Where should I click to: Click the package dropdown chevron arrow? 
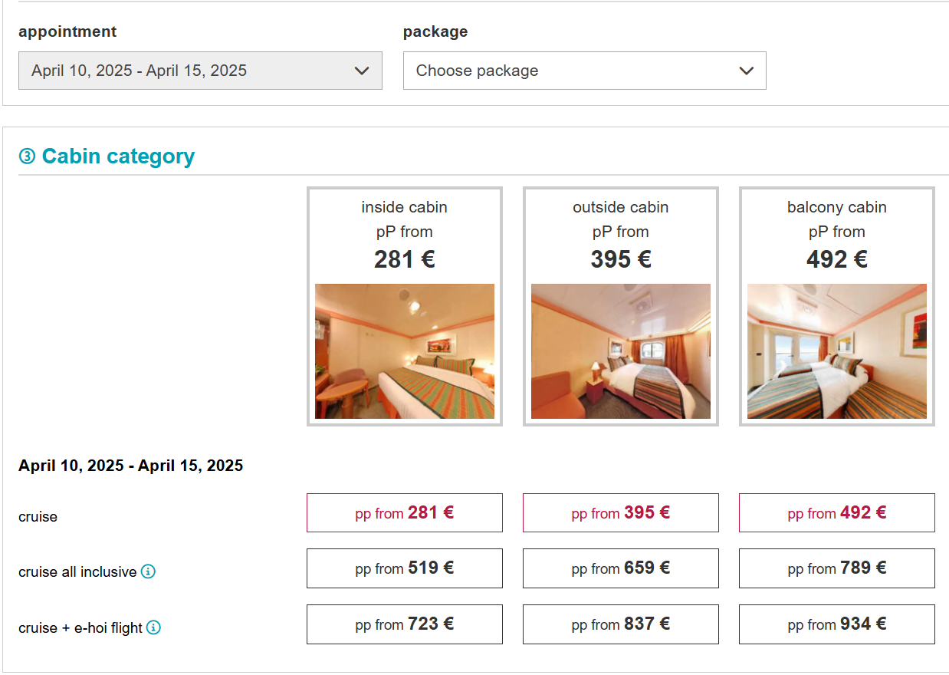746,71
